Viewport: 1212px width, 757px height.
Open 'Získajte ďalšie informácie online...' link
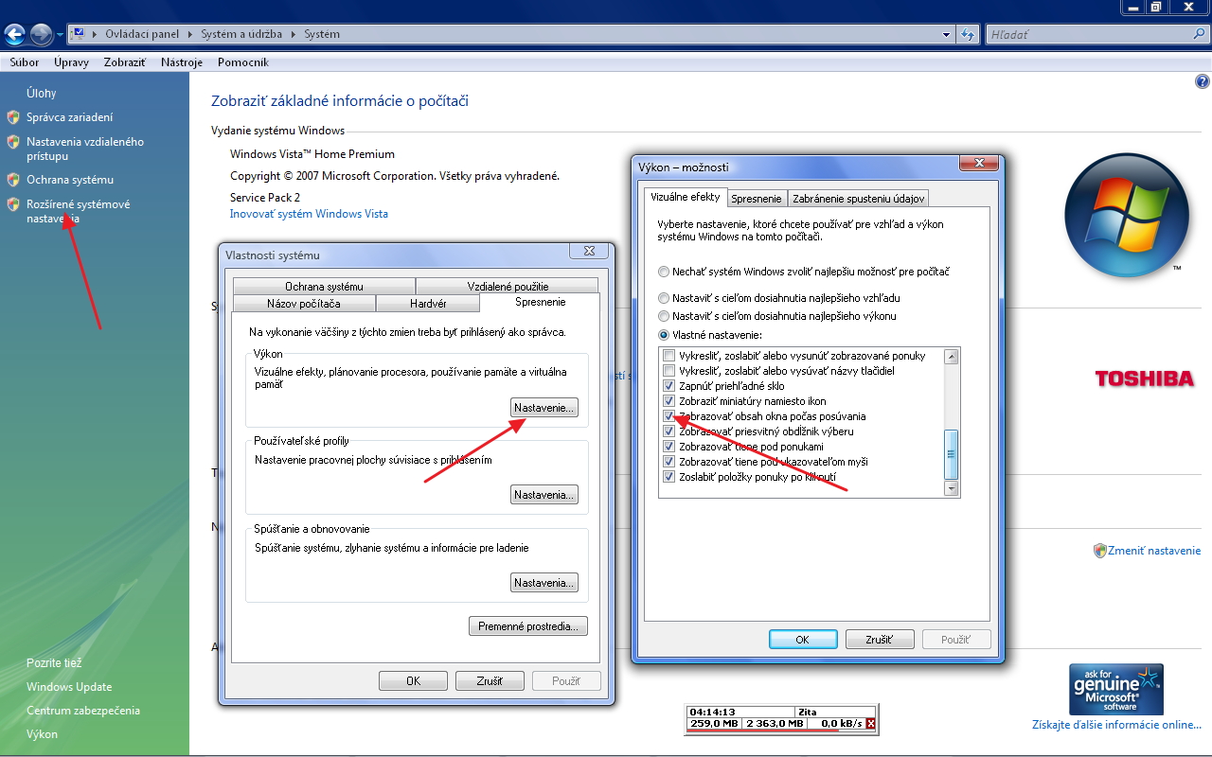point(1116,725)
